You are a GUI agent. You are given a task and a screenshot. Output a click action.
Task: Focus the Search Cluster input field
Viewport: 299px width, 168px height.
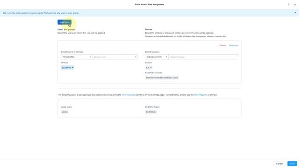click(x=203, y=57)
